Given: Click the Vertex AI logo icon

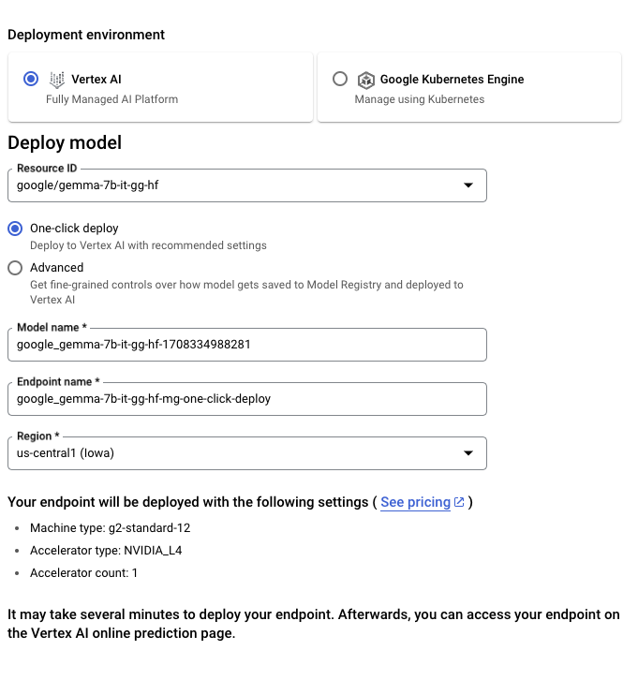Looking at the screenshot, I should [57, 80].
